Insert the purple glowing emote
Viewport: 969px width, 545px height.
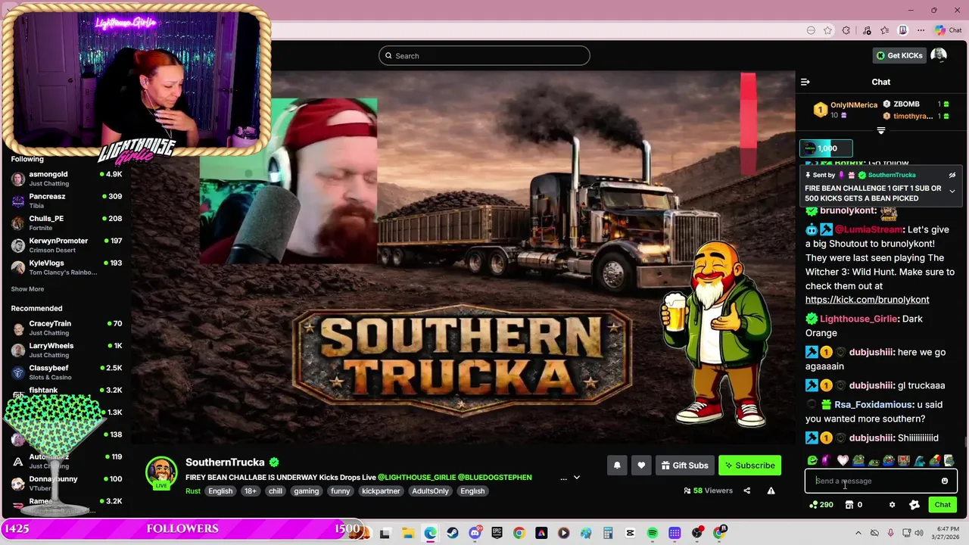tap(827, 460)
